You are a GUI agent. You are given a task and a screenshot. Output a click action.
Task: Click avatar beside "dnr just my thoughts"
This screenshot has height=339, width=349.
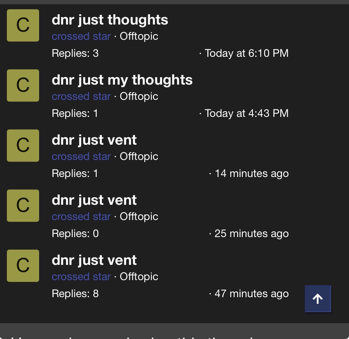click(23, 85)
